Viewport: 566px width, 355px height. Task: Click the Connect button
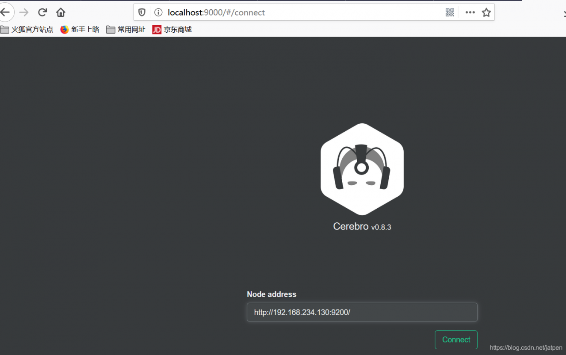[x=456, y=340]
